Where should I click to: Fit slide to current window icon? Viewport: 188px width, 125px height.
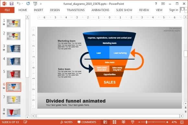[x=182, y=122]
